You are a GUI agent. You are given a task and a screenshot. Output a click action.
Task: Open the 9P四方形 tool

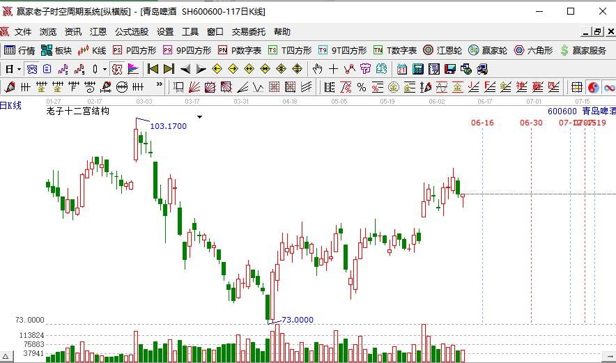187,50
